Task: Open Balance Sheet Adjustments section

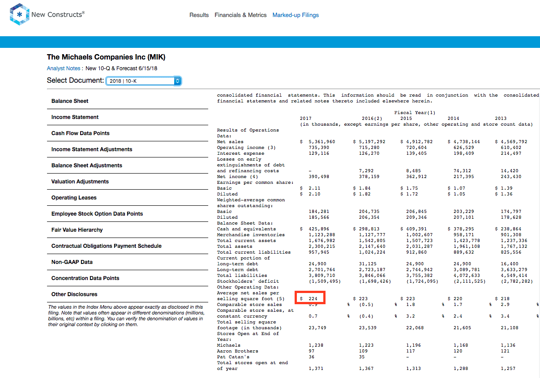Action: pyautogui.click(x=128, y=166)
